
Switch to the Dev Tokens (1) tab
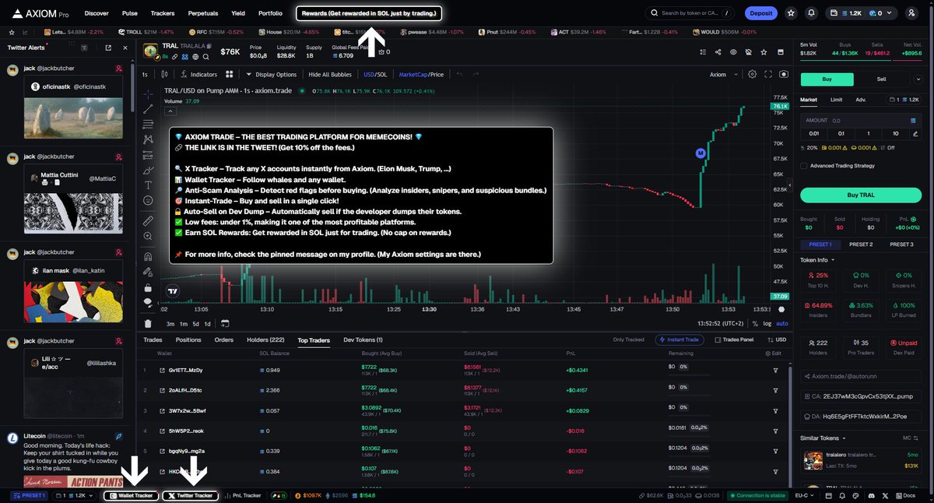point(363,339)
